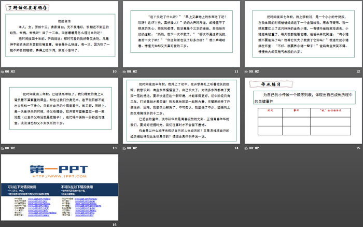Screen dimensions: 363x227
Task: Click slide number 16 label
Action: point(115,225)
